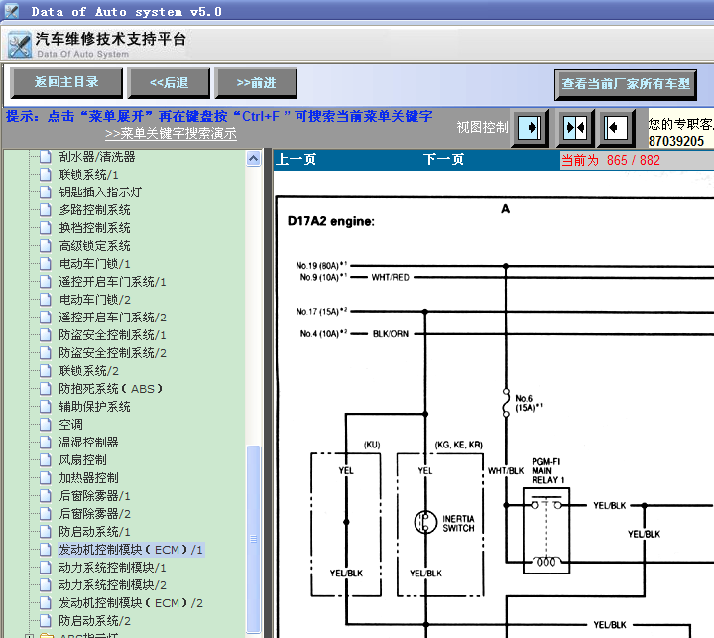714x638 pixels.
Task: Select 后窗除雾器/1 tree item
Action: (95, 496)
